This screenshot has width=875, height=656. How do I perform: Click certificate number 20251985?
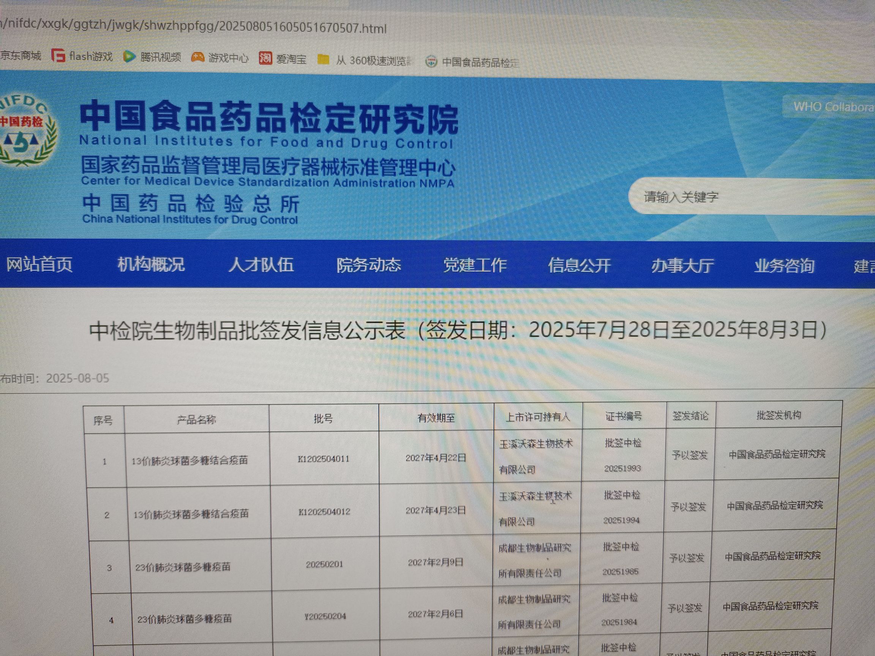[620, 571]
